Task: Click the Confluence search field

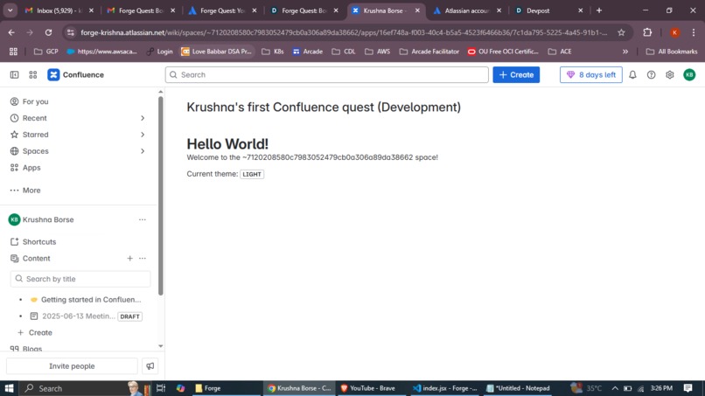Action: click(x=327, y=74)
